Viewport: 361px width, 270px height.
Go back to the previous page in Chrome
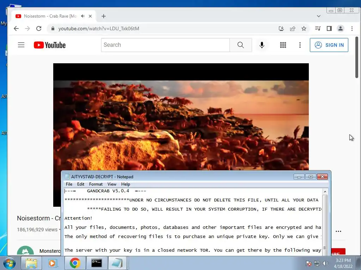tap(16, 28)
